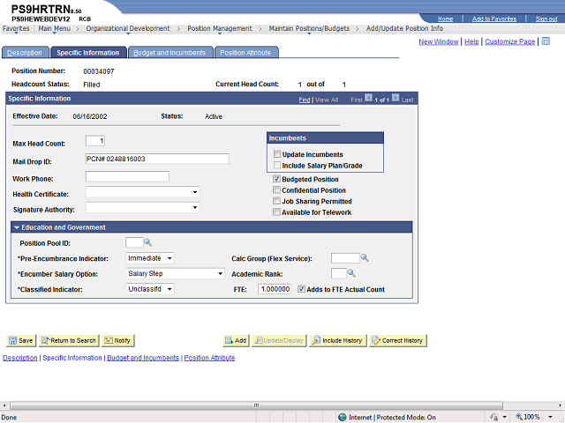Enable Available for Telework checkbox
The height and width of the screenshot is (423, 565).
pos(276,211)
